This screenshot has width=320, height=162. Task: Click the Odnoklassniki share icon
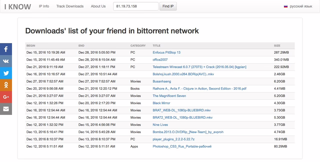[6, 85]
